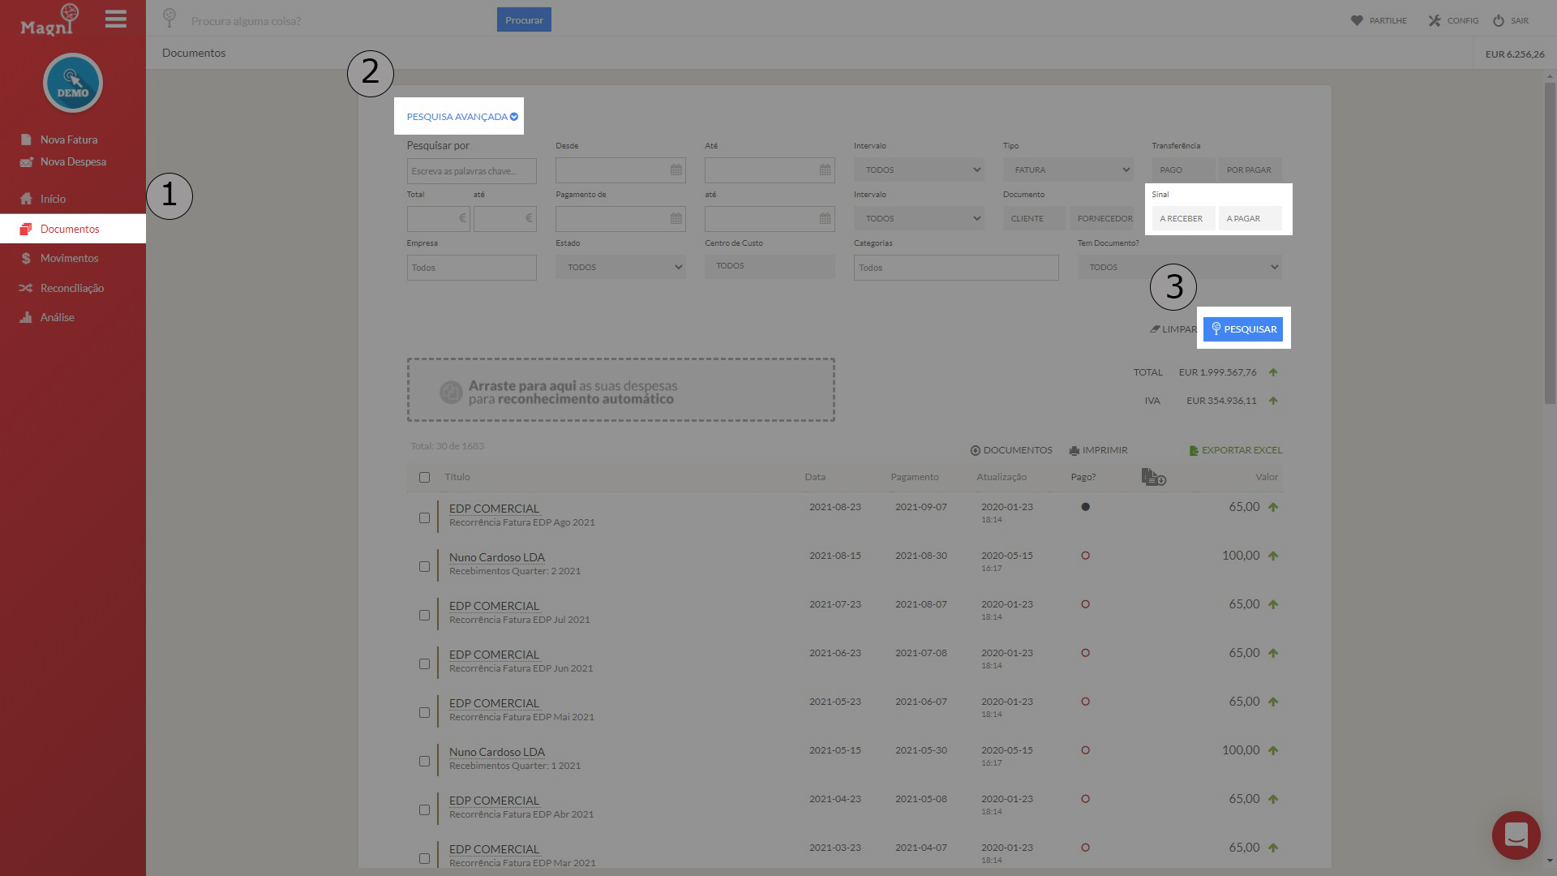The height and width of the screenshot is (876, 1557).
Task: Collapse the Pesquisa Avançada section
Action: click(461, 117)
